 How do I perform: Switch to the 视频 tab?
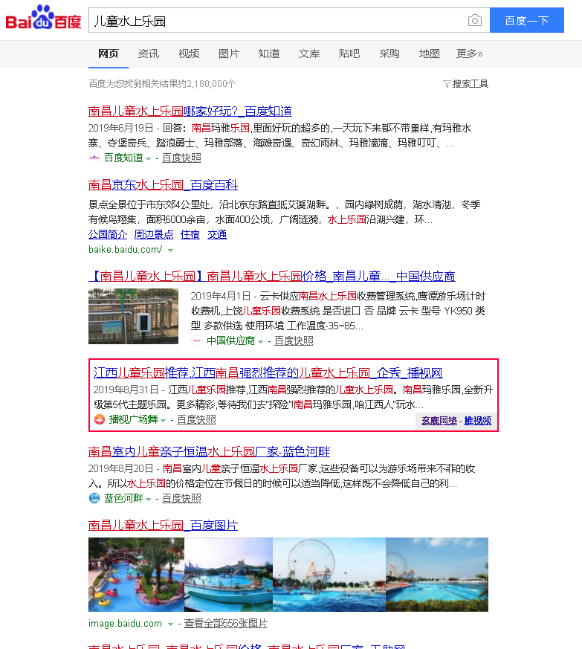189,54
